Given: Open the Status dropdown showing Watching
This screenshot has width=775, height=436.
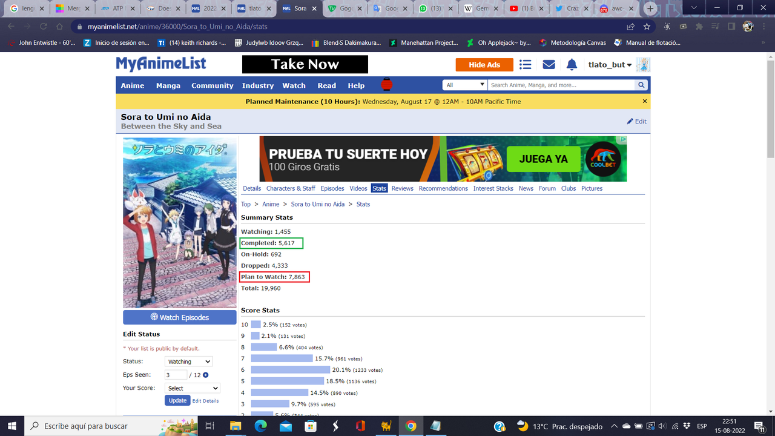Looking at the screenshot, I should click(x=188, y=361).
